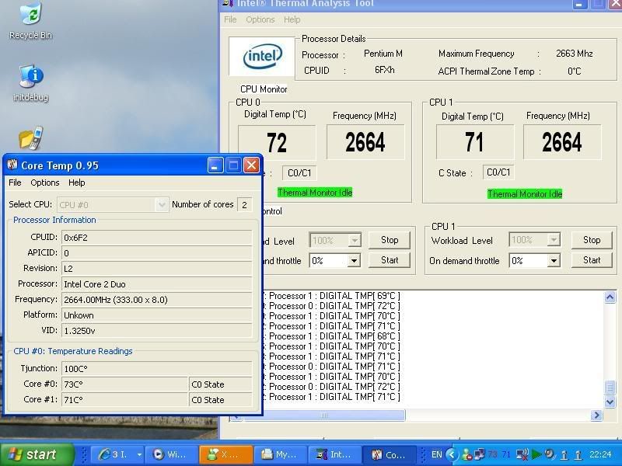Stop the CPU 1 workload
Image resolution: width=622 pixels, height=466 pixels.
coord(592,239)
